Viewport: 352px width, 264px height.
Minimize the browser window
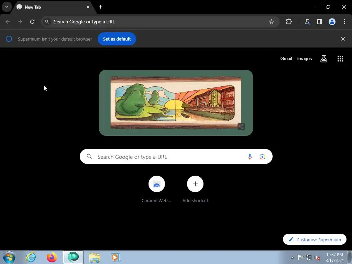pos(312,7)
